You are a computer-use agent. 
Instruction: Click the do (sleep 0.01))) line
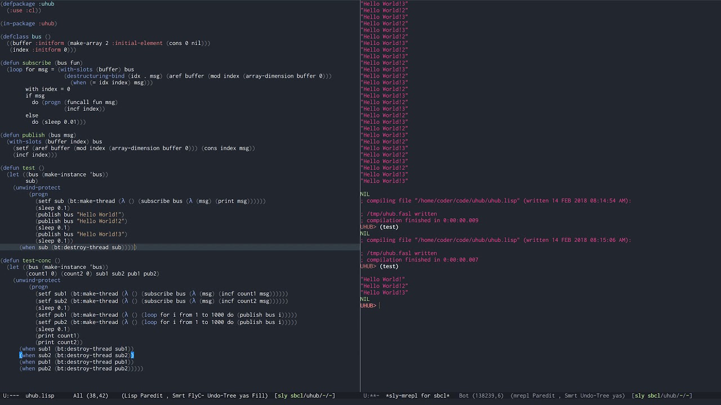[59, 122]
